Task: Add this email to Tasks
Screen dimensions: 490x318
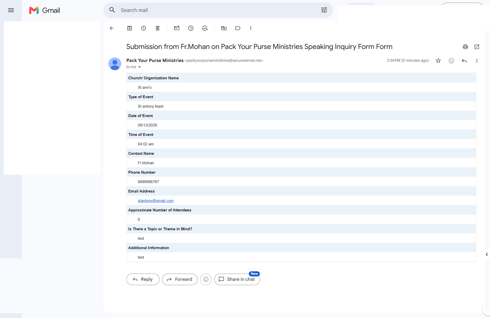Action: 205,28
